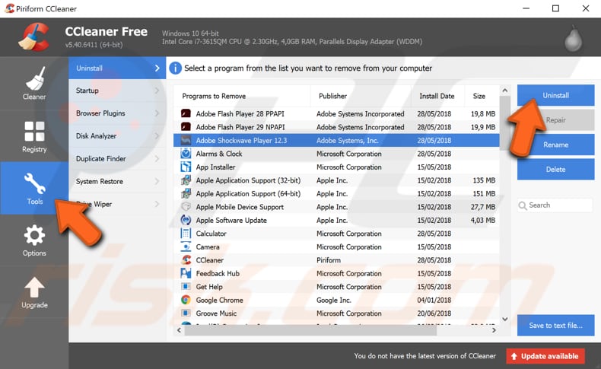Click chevron beside Duplicate Finder
Viewport: 601px width, 369px height.
click(157, 159)
